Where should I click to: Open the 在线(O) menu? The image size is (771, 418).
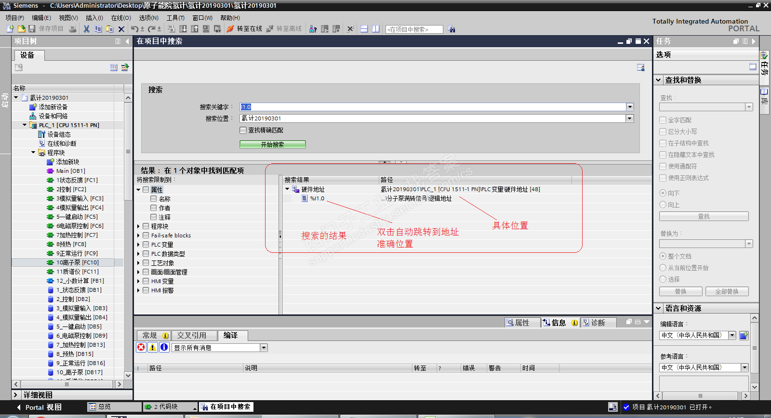[121, 18]
